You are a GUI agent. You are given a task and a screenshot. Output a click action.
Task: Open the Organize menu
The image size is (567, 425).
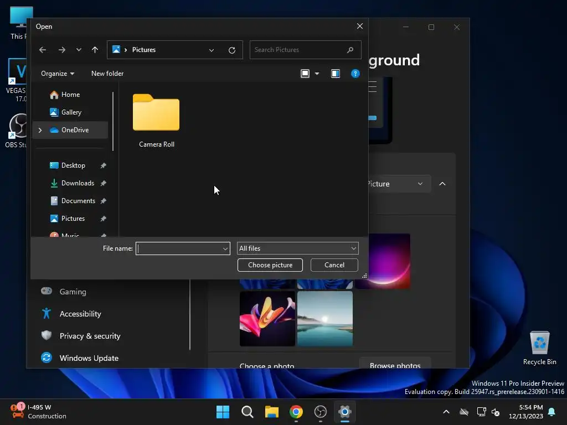coord(58,74)
